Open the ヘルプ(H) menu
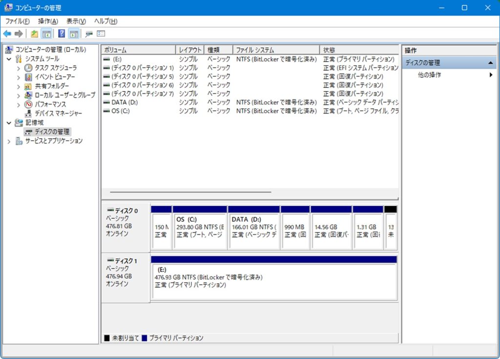Screen dimensions: 500x359 106,21
